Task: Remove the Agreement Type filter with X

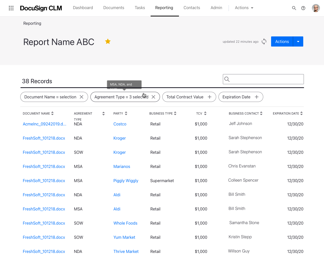Action: tap(153, 97)
